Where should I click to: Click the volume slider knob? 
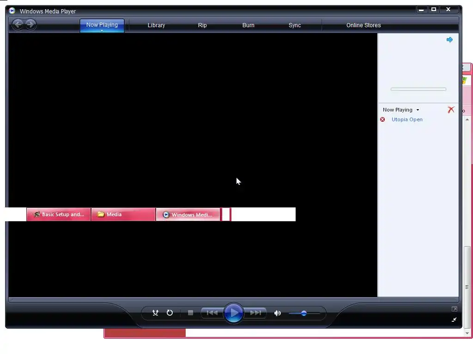pos(304,313)
